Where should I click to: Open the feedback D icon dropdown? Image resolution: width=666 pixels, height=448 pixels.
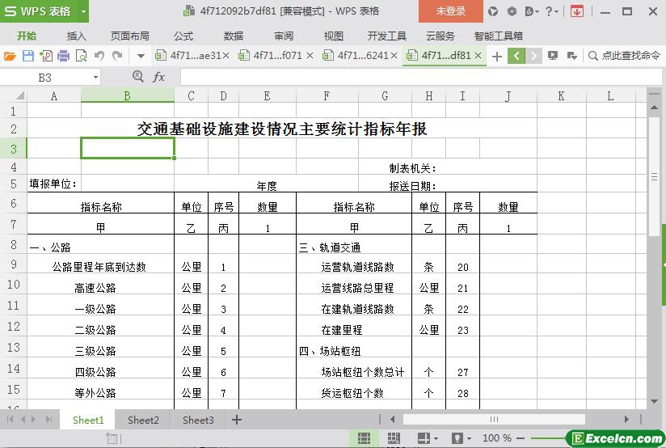[532, 11]
